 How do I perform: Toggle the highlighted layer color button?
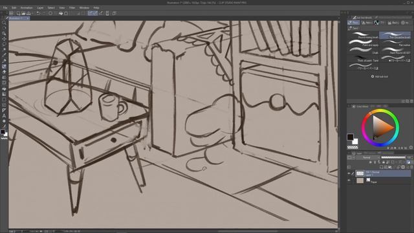click(x=408, y=162)
